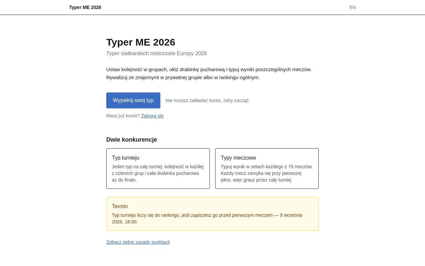This screenshot has width=425, height=266.
Task: Switch the site language to EN
Action: [x=353, y=7]
